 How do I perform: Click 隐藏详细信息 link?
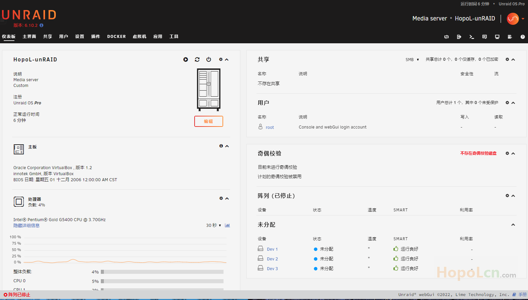(27, 226)
